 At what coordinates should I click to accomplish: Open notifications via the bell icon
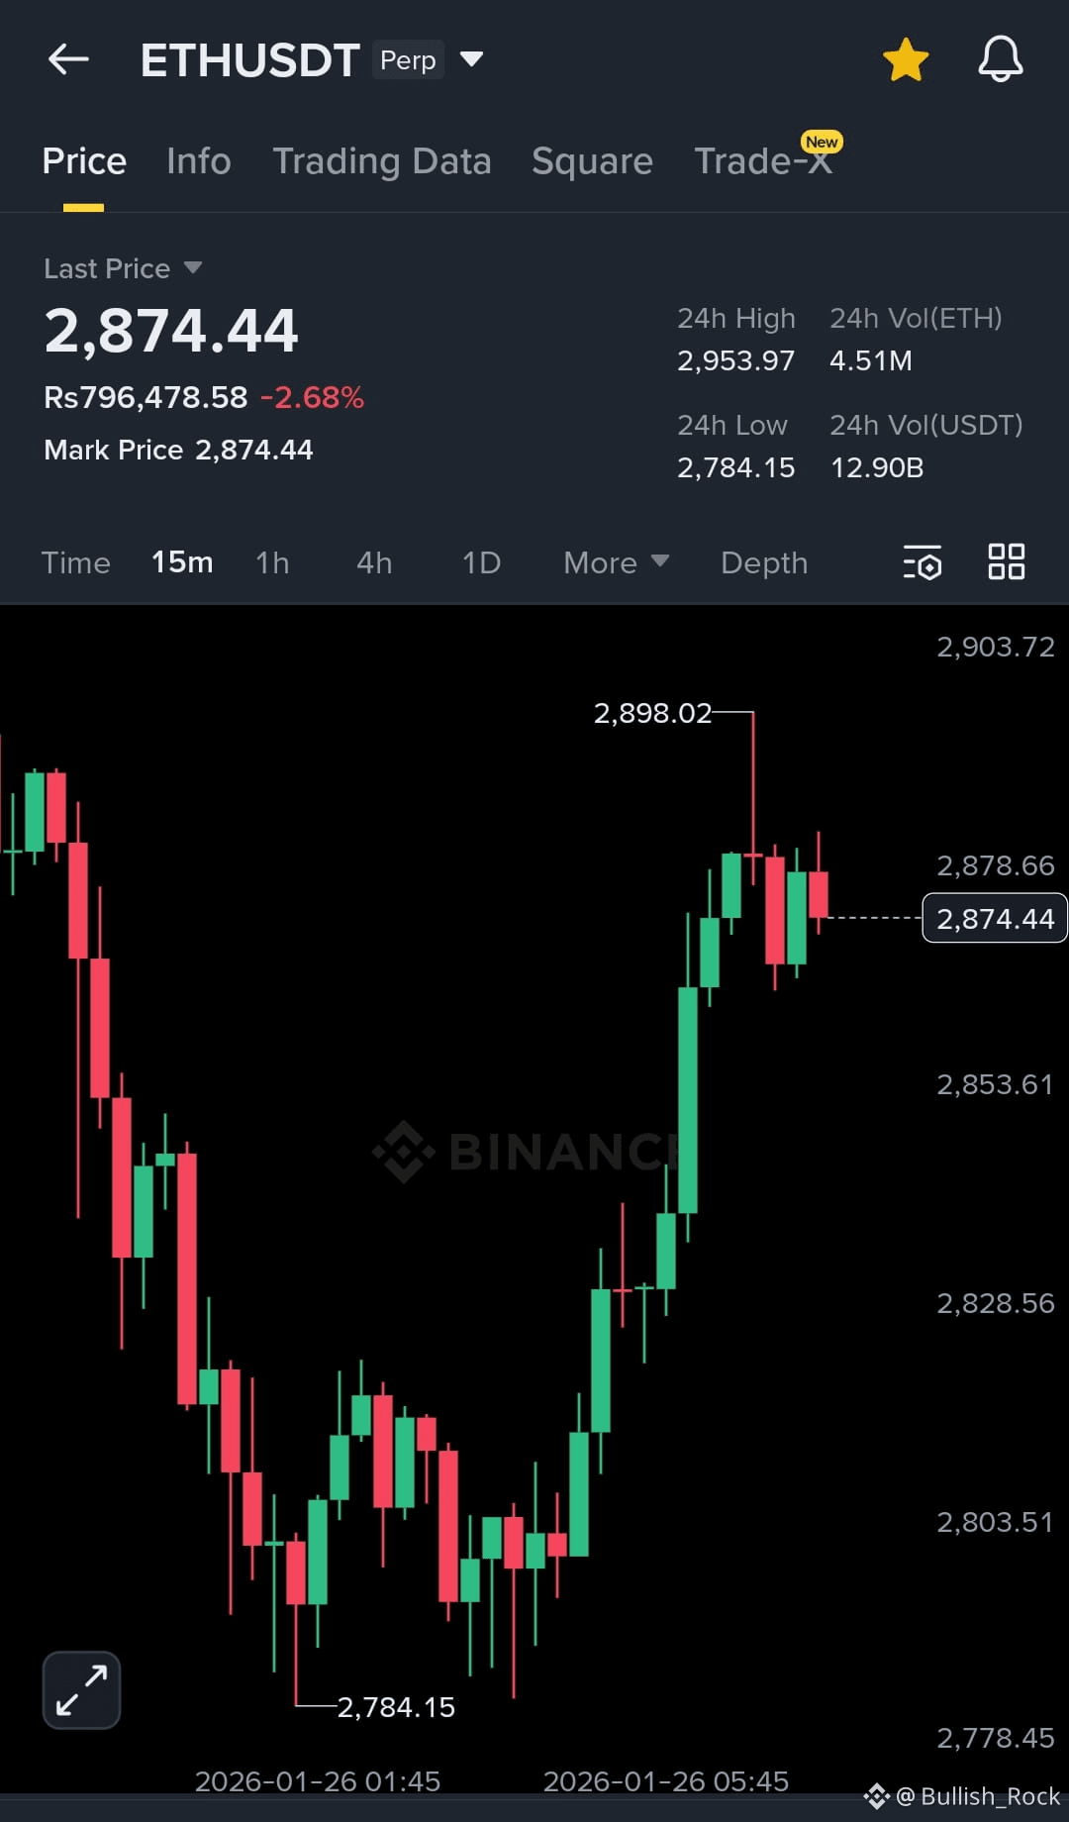point(1000,58)
